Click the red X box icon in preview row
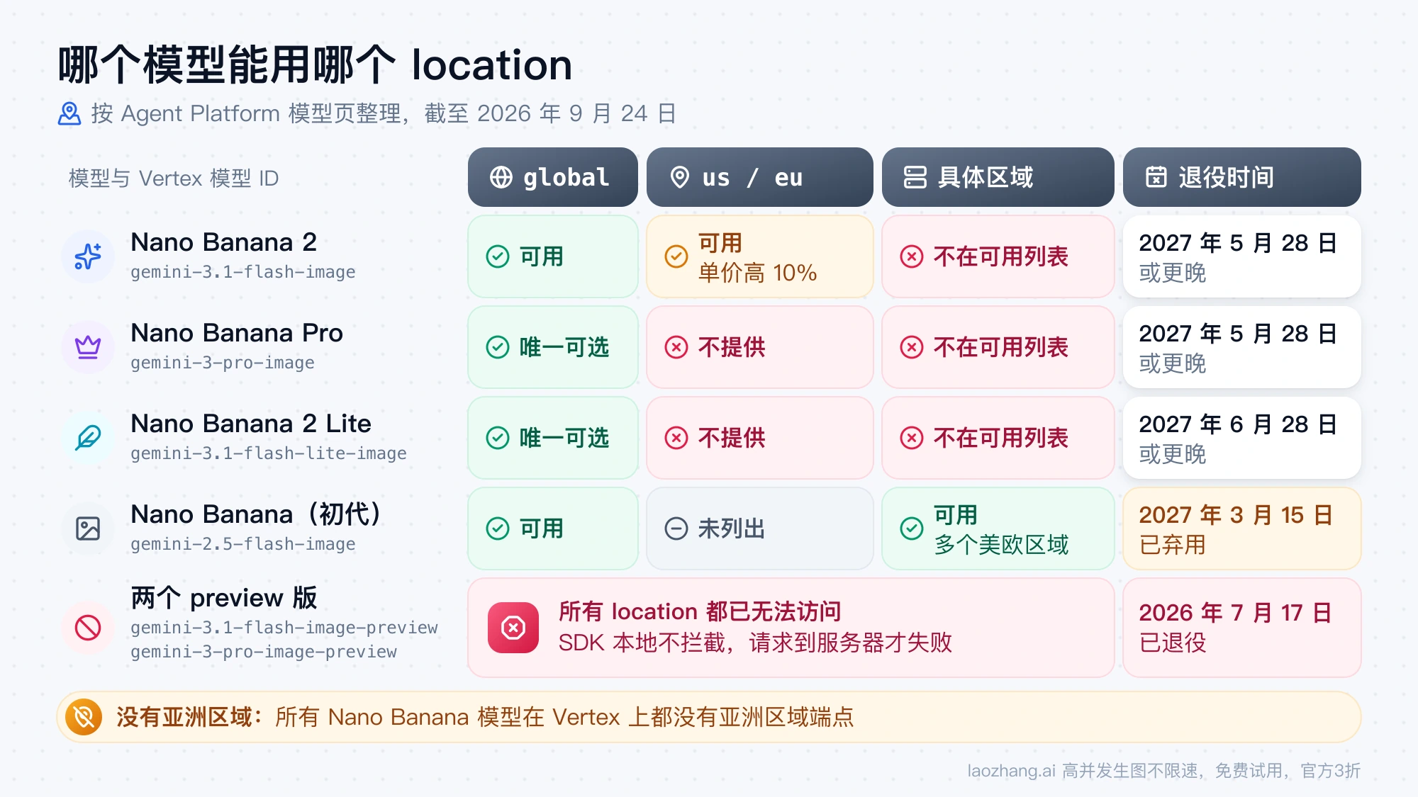Screen dimensions: 1418x797 pyautogui.click(x=513, y=628)
